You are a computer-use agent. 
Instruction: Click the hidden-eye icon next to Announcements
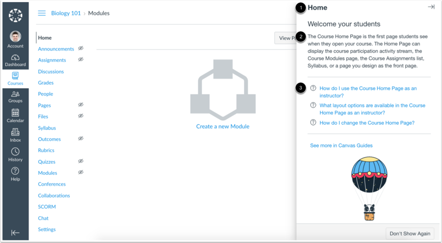pyautogui.click(x=81, y=48)
